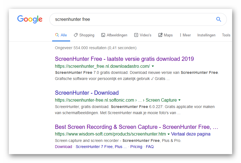Click the blue search magnifier icon

pyautogui.click(x=219, y=19)
